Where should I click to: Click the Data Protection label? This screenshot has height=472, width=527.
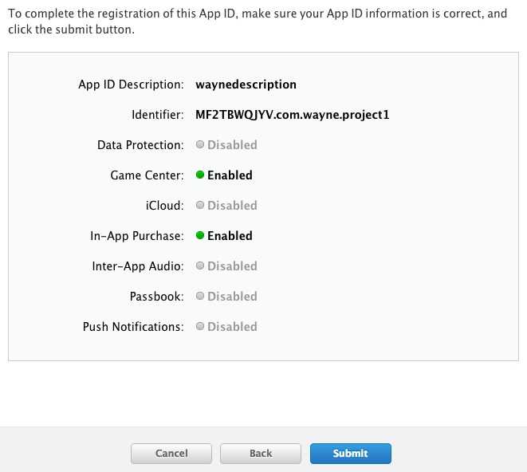pyautogui.click(x=140, y=145)
